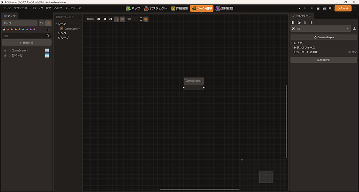This screenshot has height=192, width=359.
Task: Switch to the マップ mode tab
Action: tap(133, 8)
